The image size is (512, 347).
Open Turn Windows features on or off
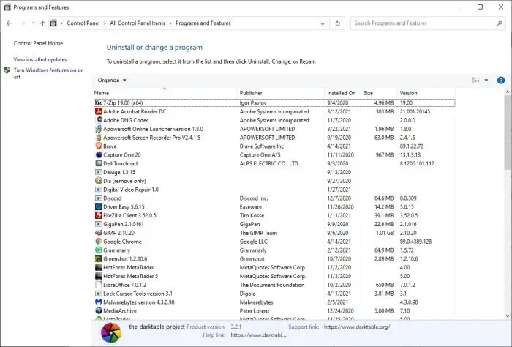(48, 73)
